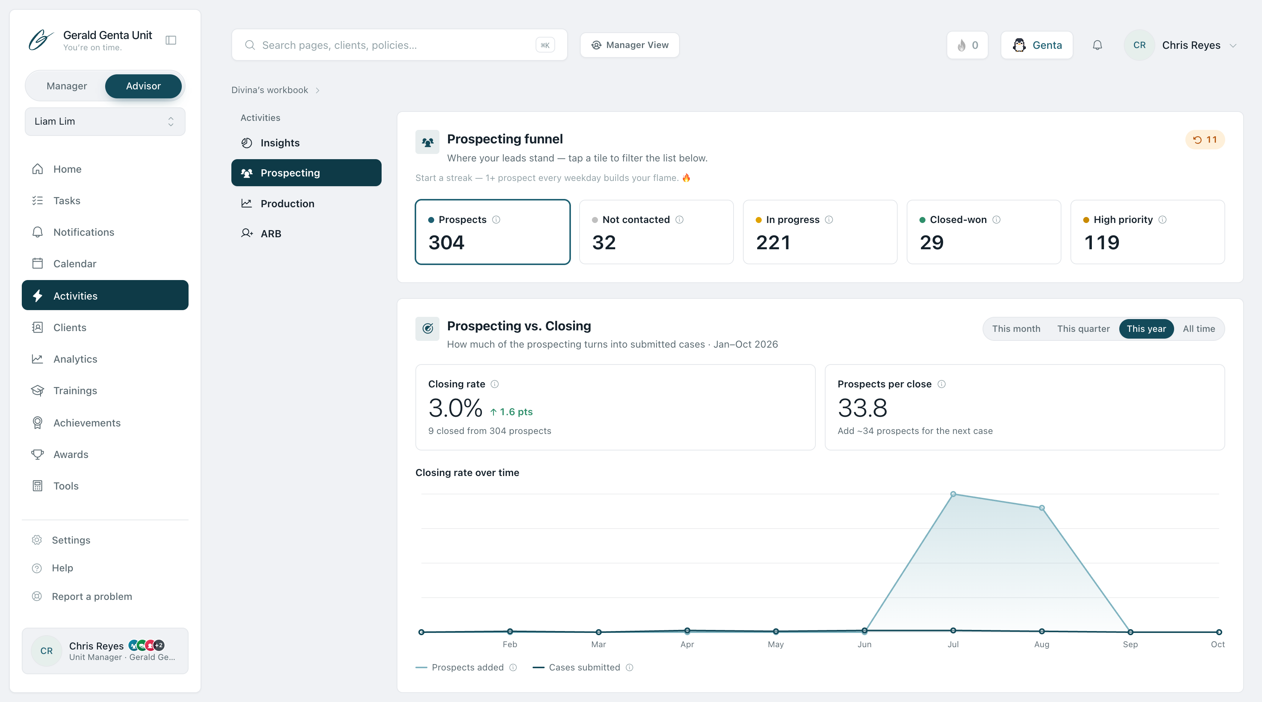Filter by the Not contacted tile
1262x702 pixels.
tap(656, 232)
